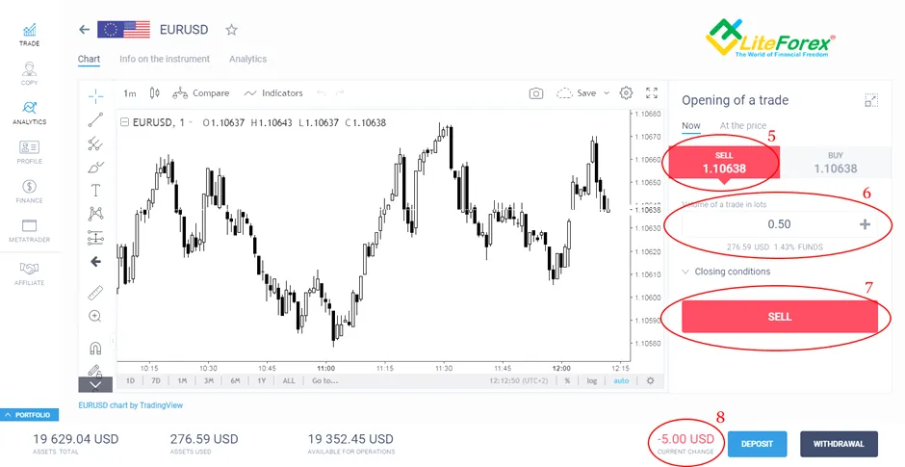Activate the magnet snap tool
Screen dimensions: 905x467
(x=96, y=348)
